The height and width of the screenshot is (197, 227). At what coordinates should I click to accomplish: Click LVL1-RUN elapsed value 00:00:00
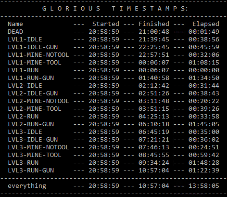point(204,70)
